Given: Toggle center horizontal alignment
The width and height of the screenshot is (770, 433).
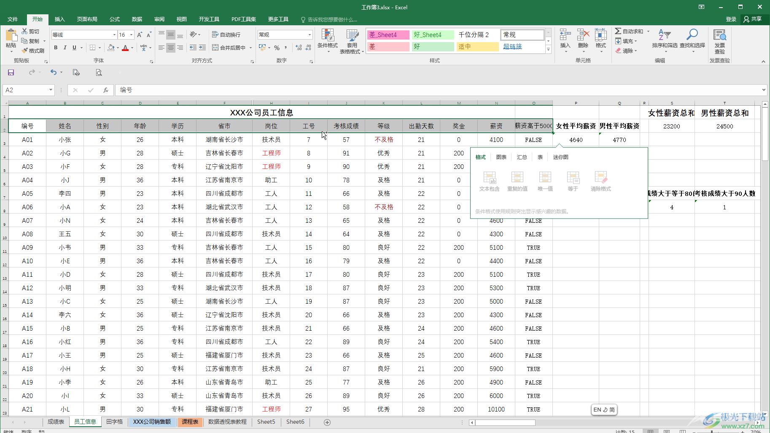Looking at the screenshot, I should [x=170, y=48].
